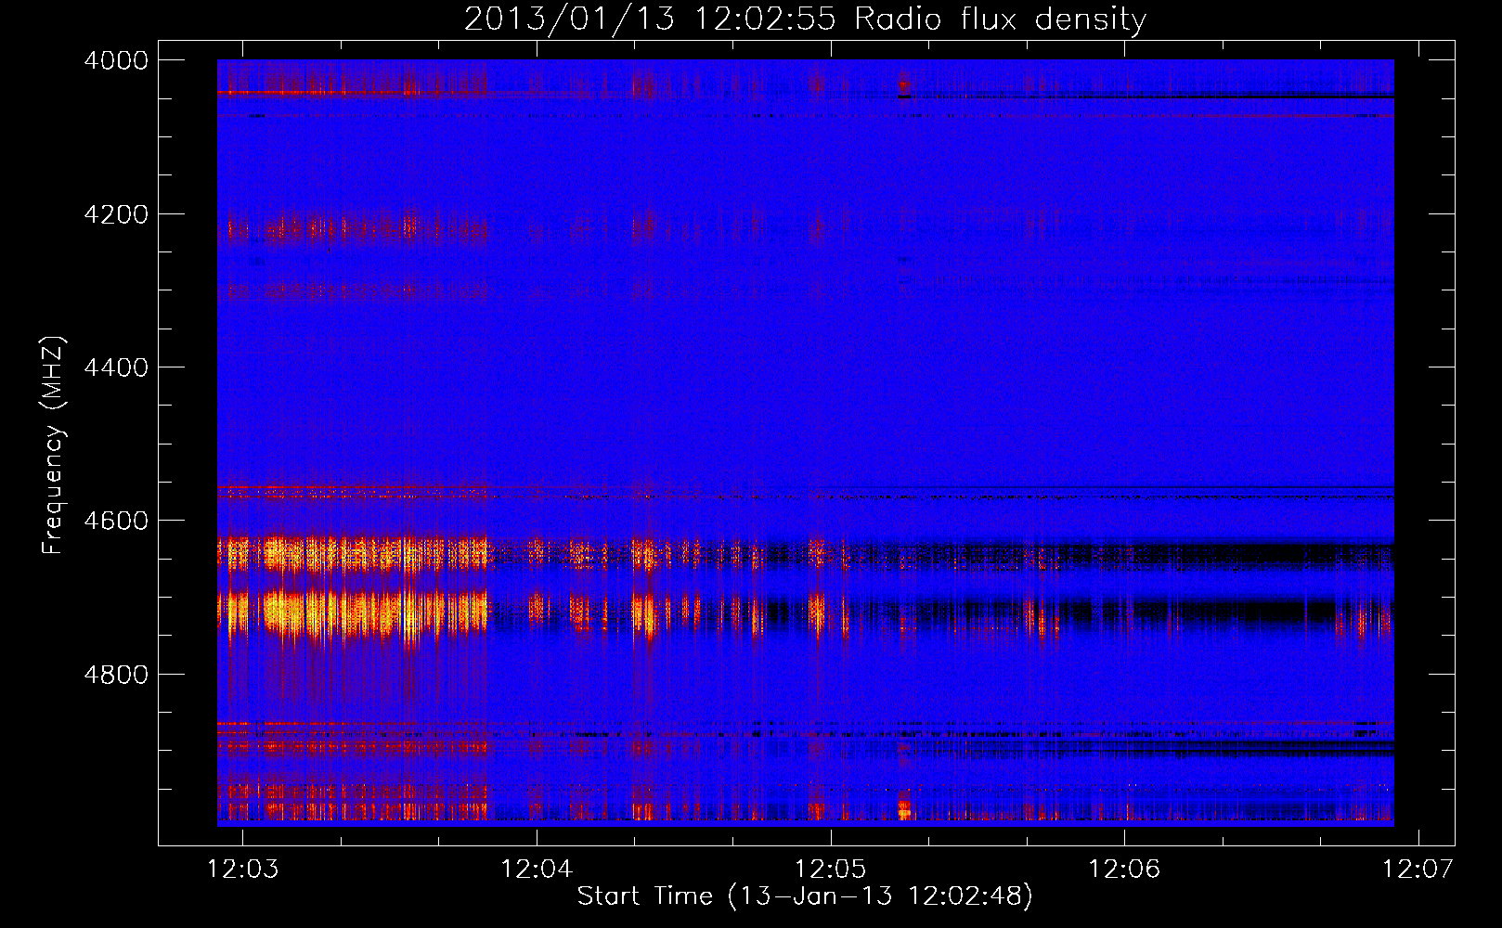Click the 4200 frequency tick label
The width and height of the screenshot is (1502, 928).
tap(116, 214)
